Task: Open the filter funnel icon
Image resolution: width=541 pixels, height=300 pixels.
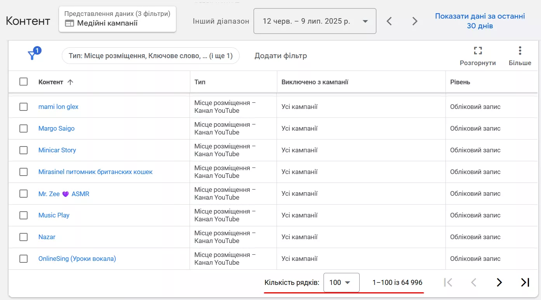Action: coord(33,55)
